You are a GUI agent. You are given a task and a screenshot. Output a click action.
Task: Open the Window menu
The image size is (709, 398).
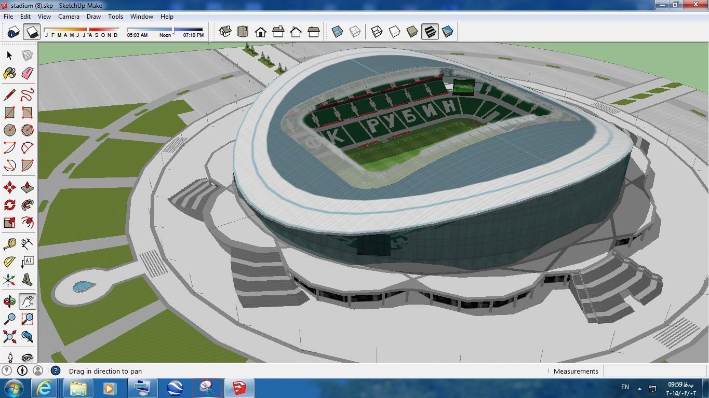[141, 17]
